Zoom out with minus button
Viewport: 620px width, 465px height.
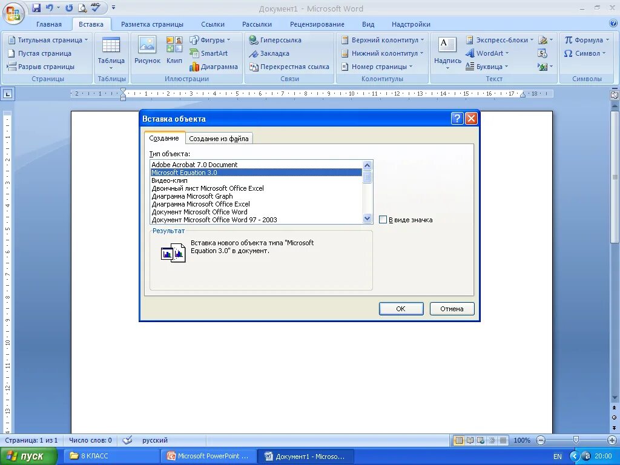pyautogui.click(x=541, y=440)
